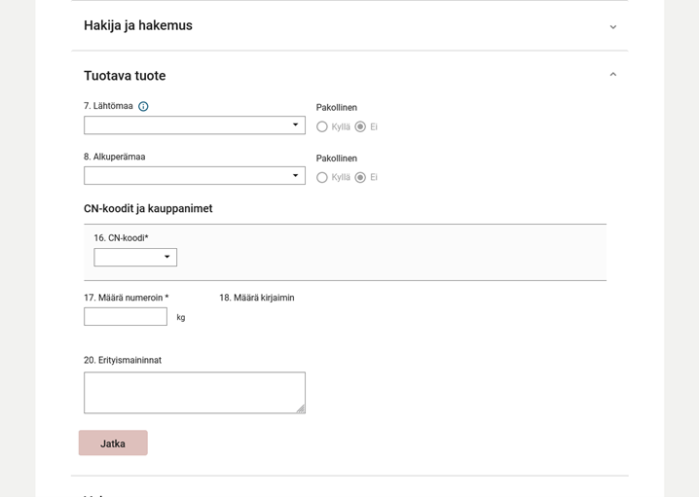Collapse the Tuotava tuote section chevron
Screen dimensions: 699x497
pyautogui.click(x=612, y=75)
